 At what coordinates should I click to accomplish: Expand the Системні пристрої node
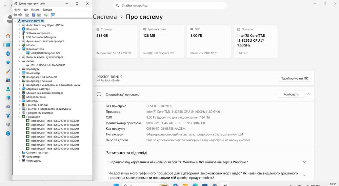tap(19, 152)
